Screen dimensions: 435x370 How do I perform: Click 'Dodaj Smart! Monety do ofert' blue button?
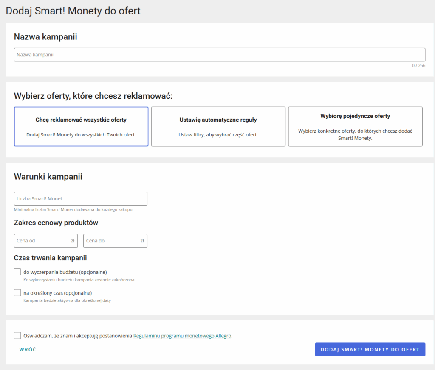(x=370, y=350)
